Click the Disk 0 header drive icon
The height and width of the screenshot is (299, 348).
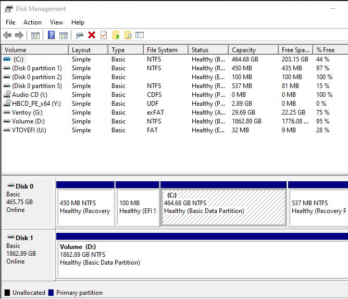[x=11, y=185]
